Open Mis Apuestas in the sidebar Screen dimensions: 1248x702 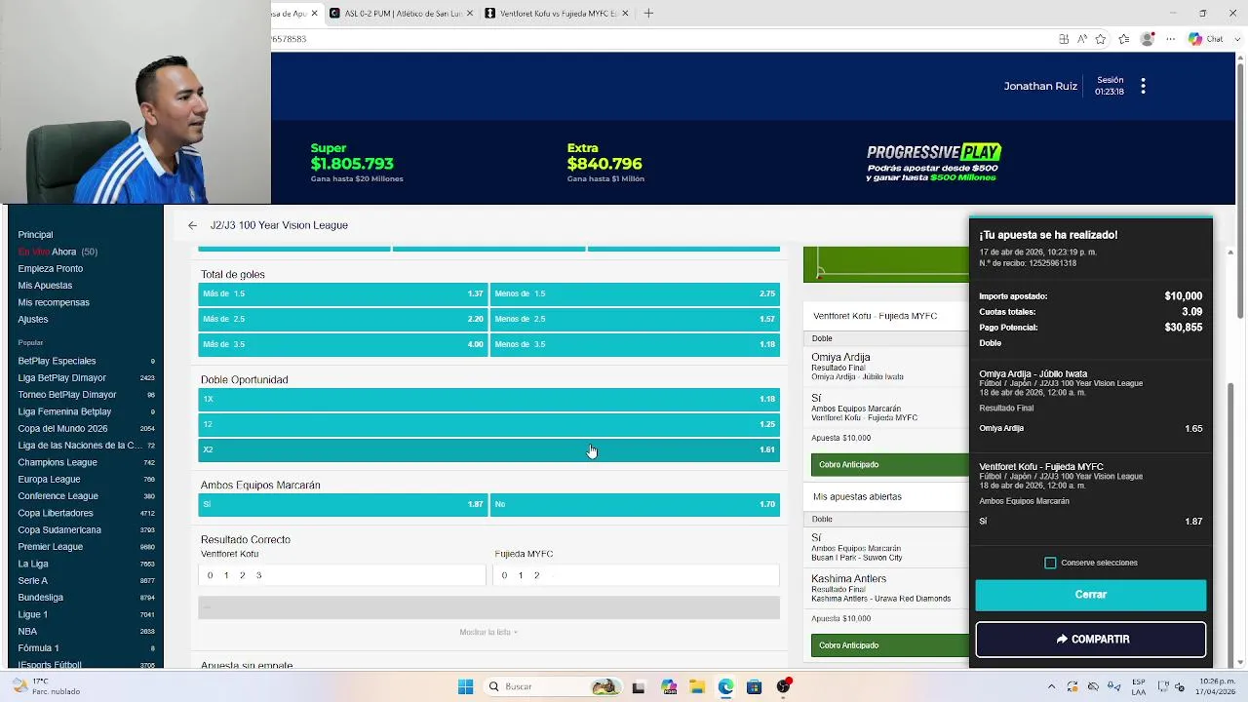coord(45,286)
